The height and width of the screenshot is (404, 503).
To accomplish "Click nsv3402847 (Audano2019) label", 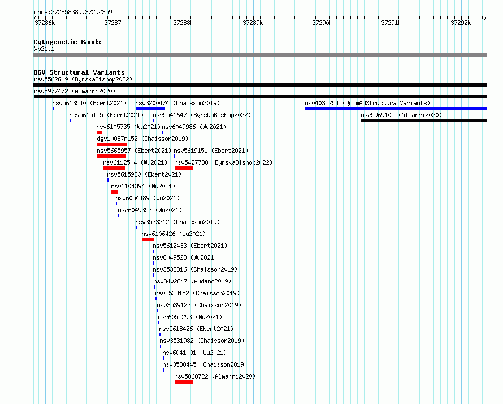I will tap(192, 281).
